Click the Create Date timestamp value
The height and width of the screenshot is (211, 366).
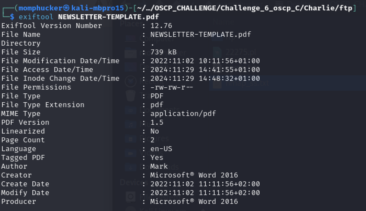(205, 184)
